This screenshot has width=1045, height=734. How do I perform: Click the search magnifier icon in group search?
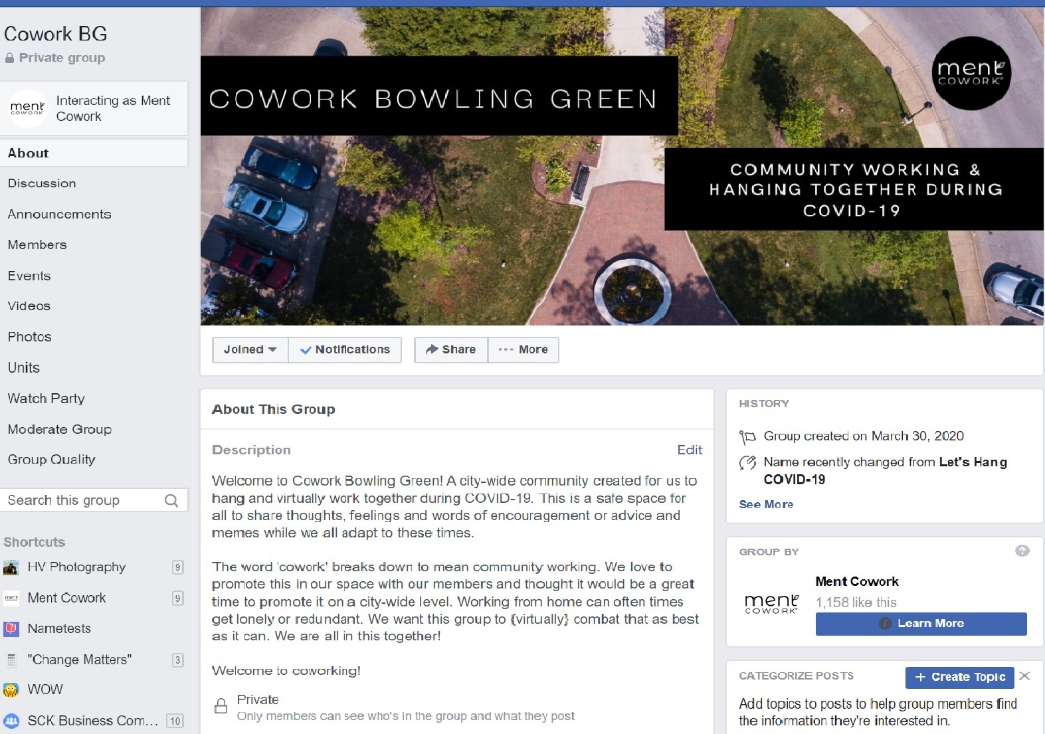coord(171,501)
